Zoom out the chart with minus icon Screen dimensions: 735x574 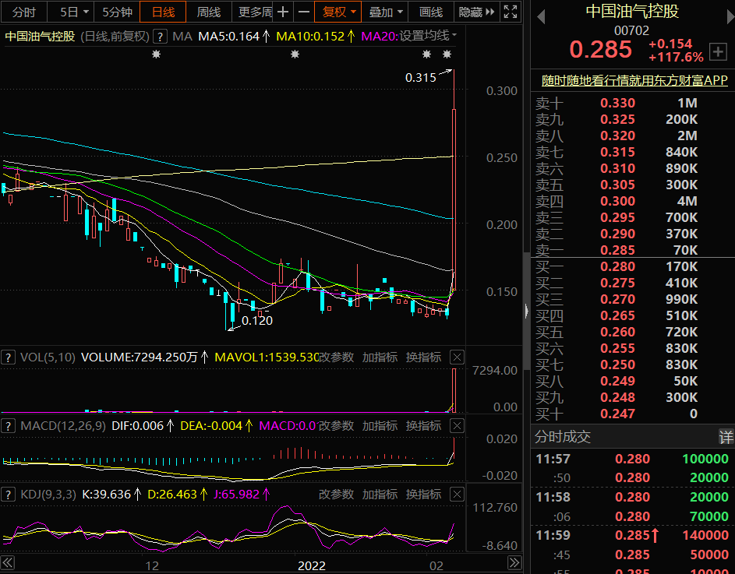[x=303, y=12]
